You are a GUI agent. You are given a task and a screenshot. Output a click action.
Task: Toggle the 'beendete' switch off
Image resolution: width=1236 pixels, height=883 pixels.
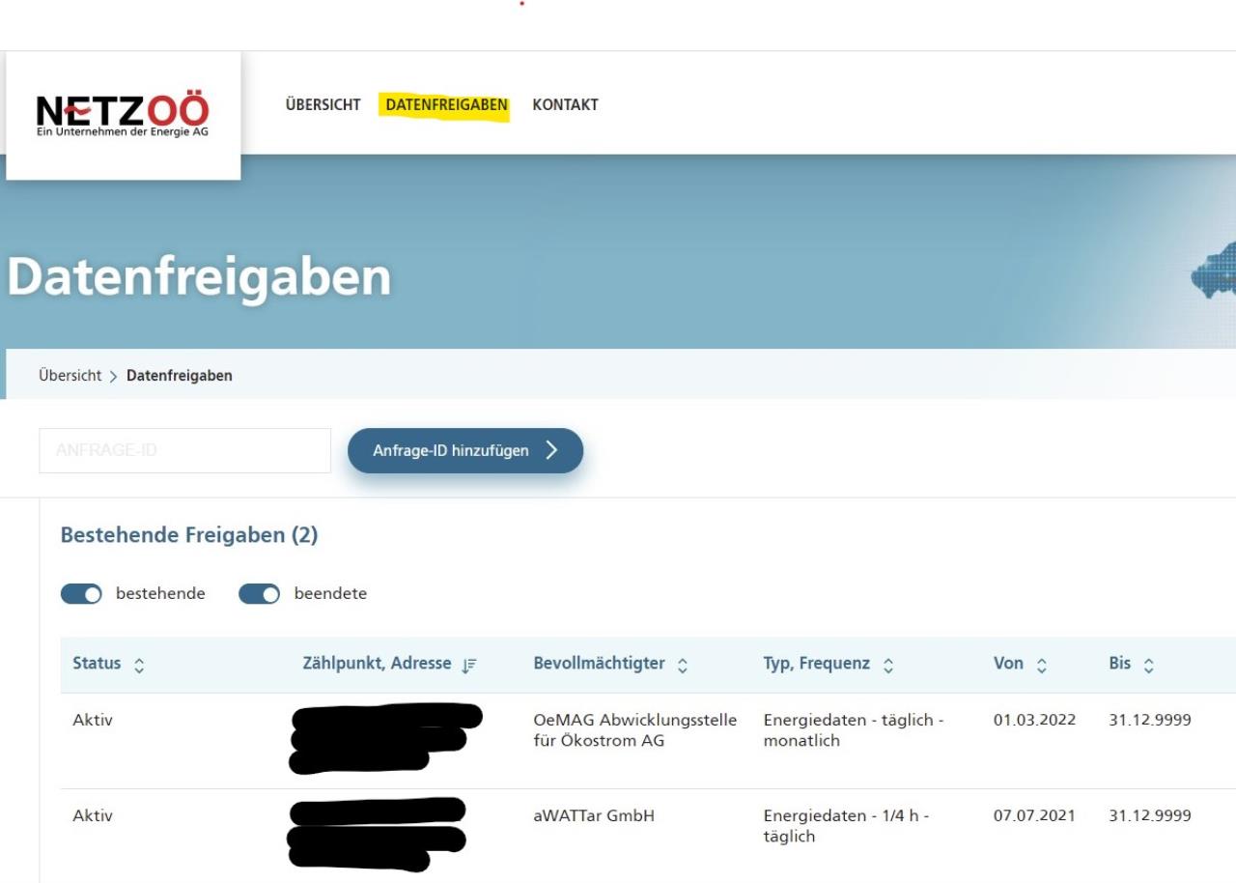pyautogui.click(x=259, y=594)
